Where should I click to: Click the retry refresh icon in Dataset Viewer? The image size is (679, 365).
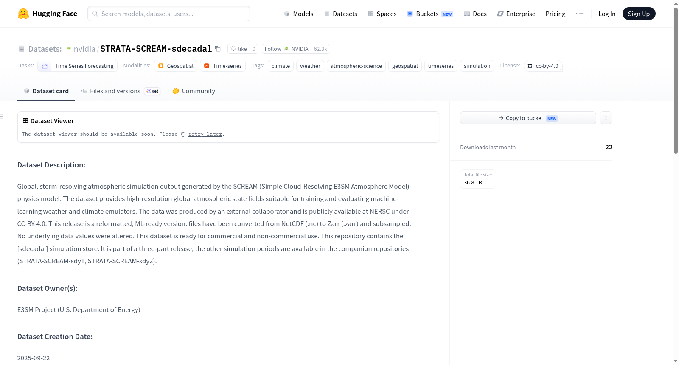tap(183, 134)
